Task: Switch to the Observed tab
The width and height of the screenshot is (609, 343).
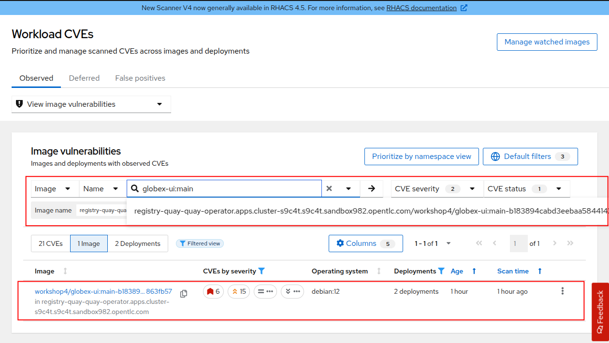Action: point(36,78)
